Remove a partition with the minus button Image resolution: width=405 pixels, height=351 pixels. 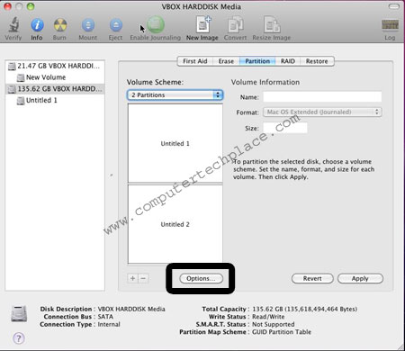point(143,278)
